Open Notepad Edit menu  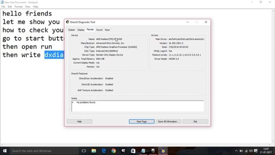tap(9, 7)
